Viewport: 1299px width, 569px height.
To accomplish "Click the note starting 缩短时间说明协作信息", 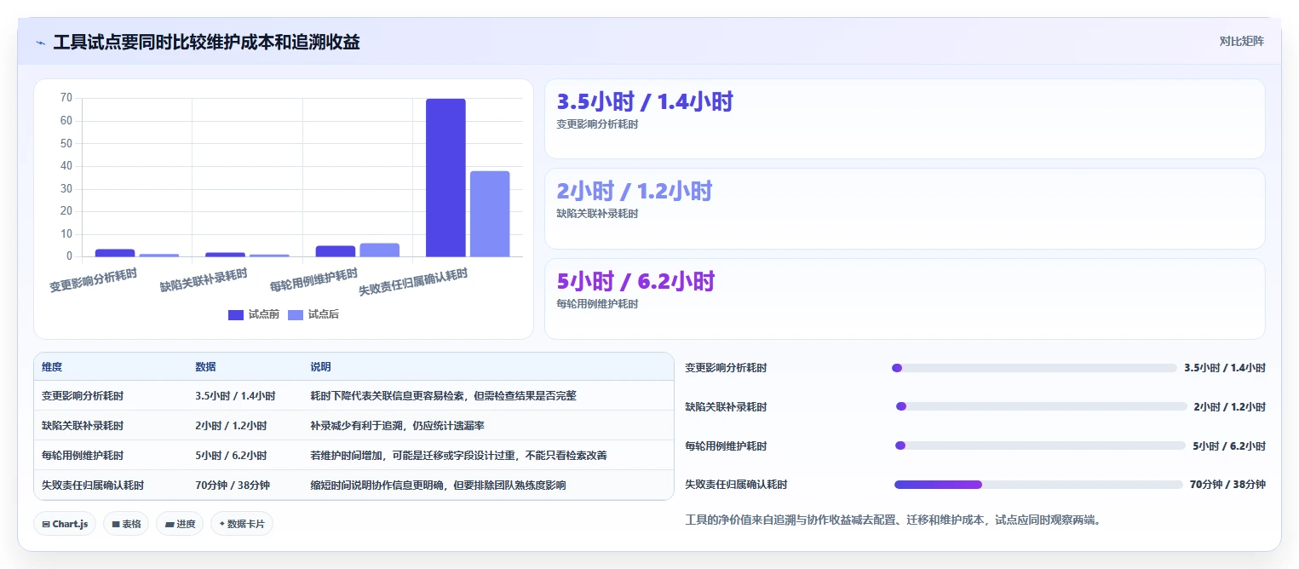I will pos(438,486).
